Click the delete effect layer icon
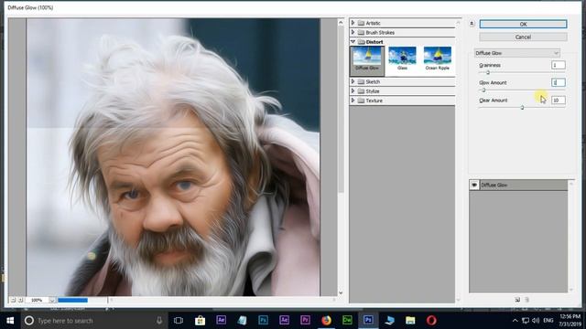586x329 pixels. (527, 300)
